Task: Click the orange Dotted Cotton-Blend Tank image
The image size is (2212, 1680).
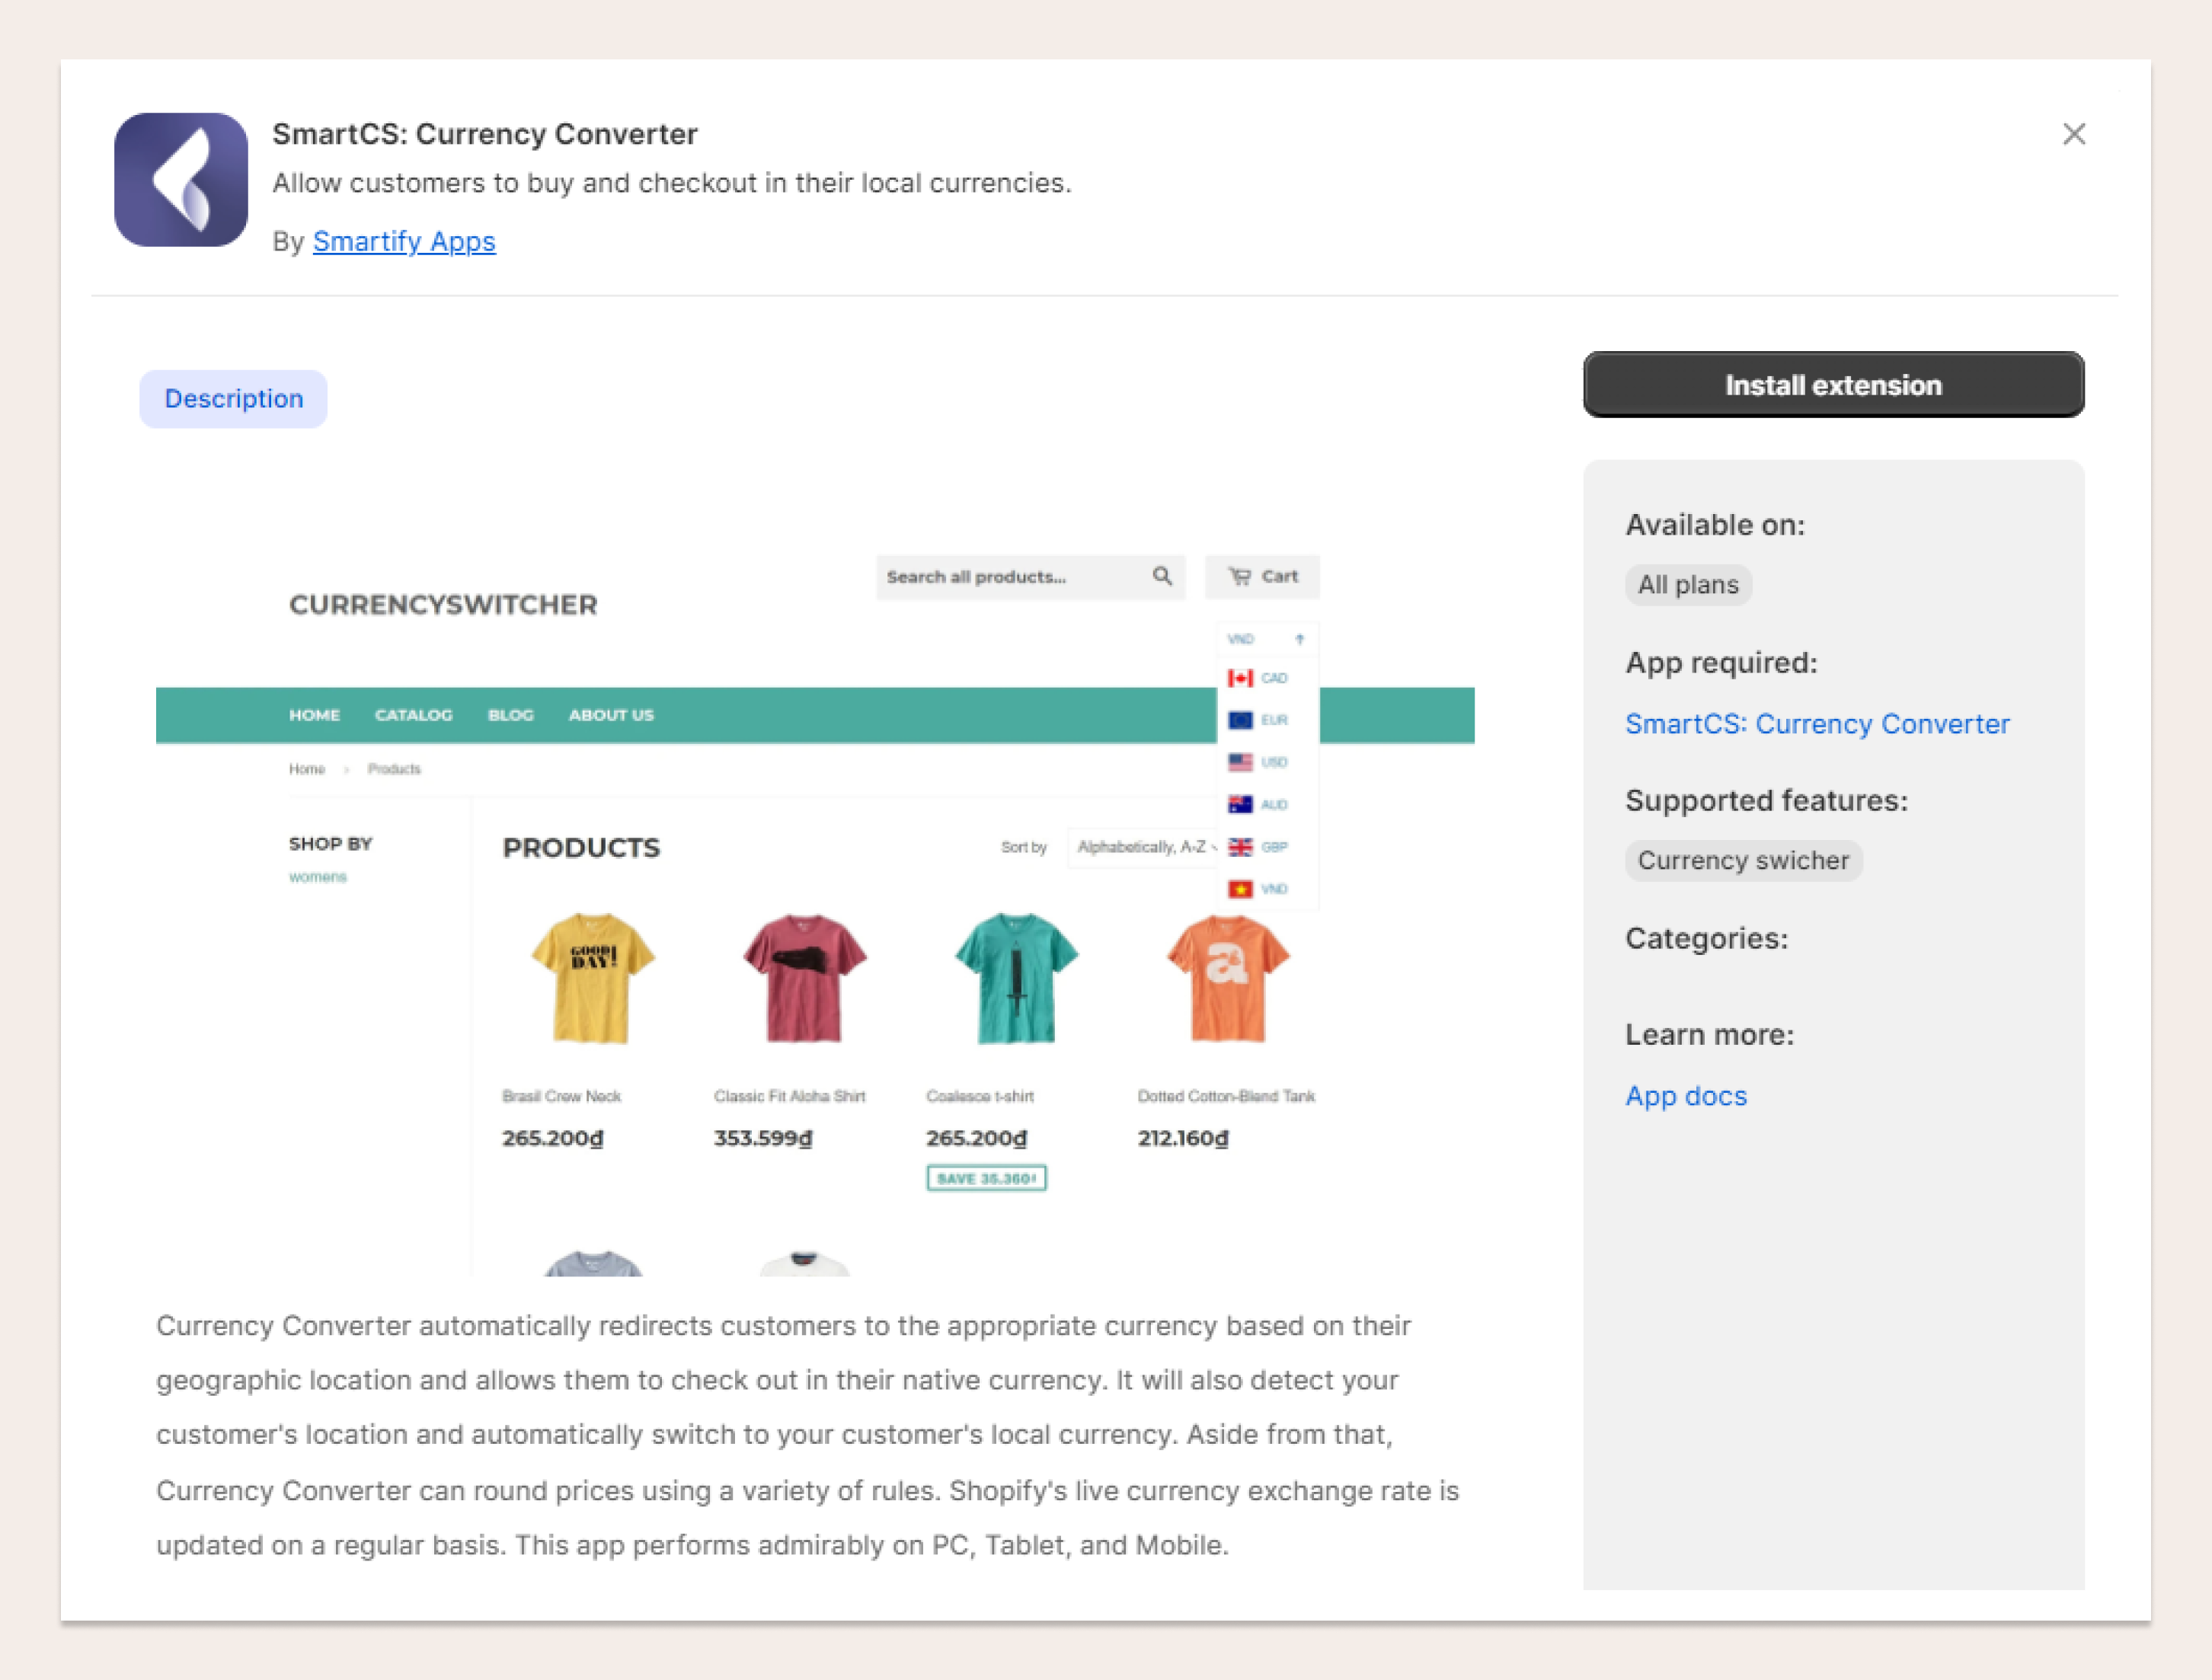Action: [x=1228, y=980]
